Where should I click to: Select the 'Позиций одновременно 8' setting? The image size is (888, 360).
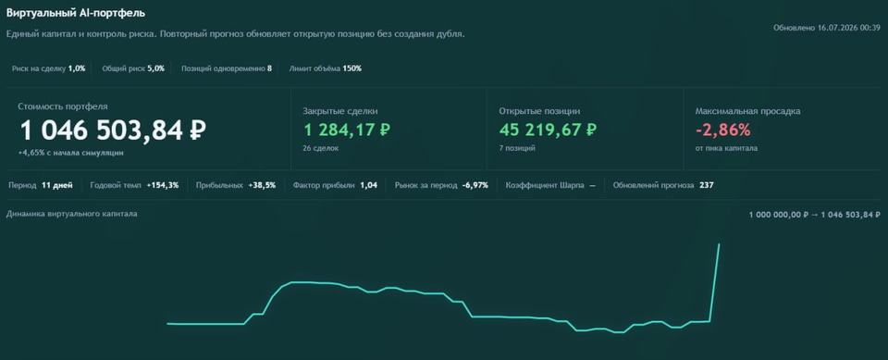click(227, 68)
